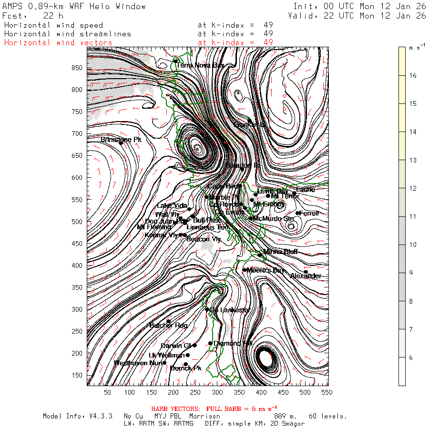
Task: Click the McMurdo Stn location marker
Action: pos(251,218)
